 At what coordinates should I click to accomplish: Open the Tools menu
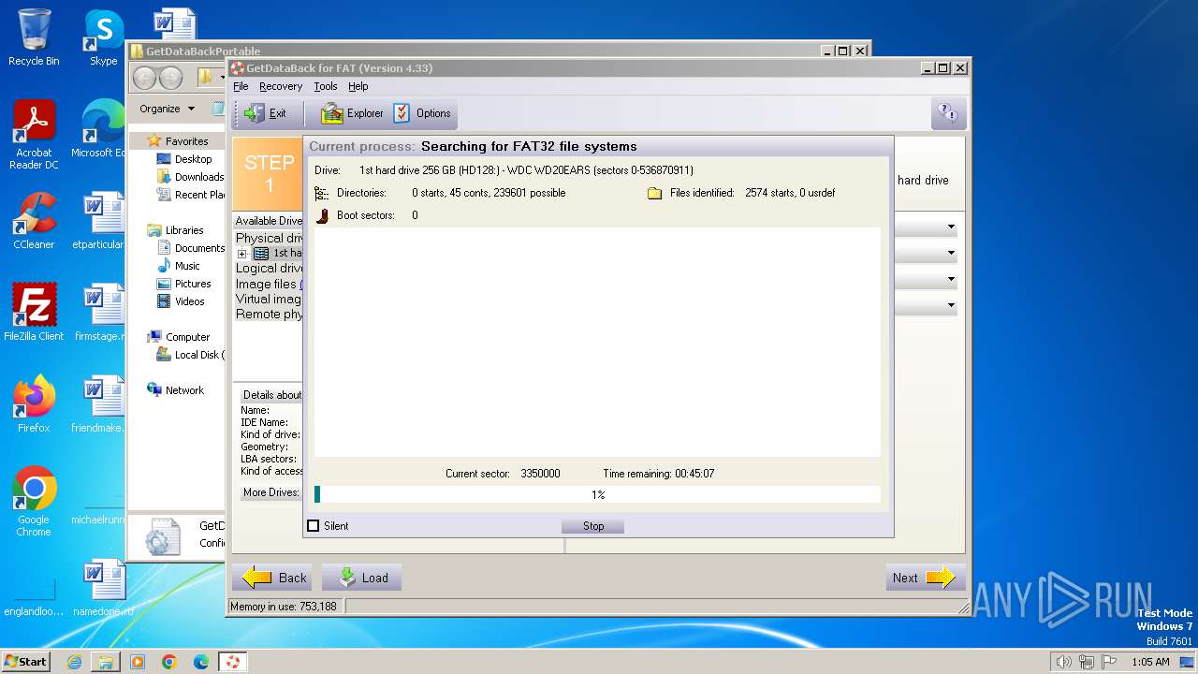tap(325, 86)
